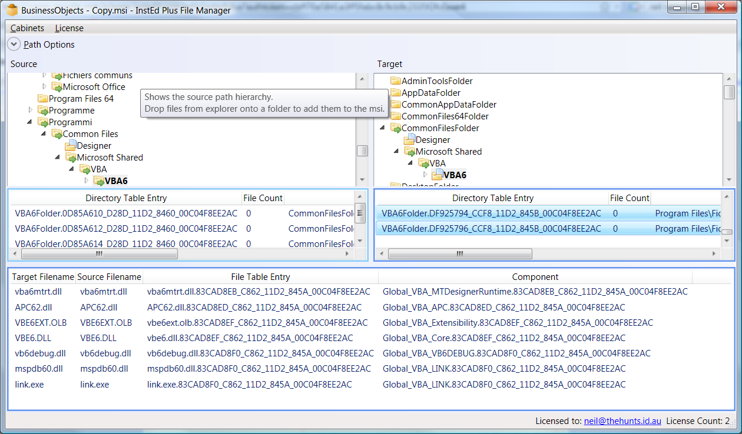Image resolution: width=742 pixels, height=434 pixels.
Task: Expand the VBA6 node in Source tree
Action: (87, 181)
